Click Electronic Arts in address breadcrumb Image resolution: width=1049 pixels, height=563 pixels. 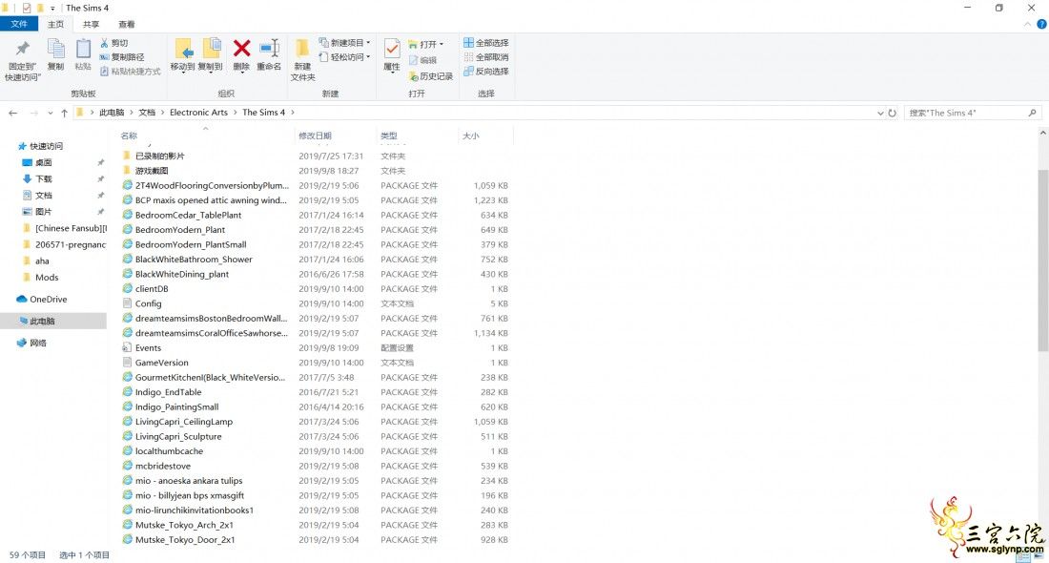click(198, 113)
